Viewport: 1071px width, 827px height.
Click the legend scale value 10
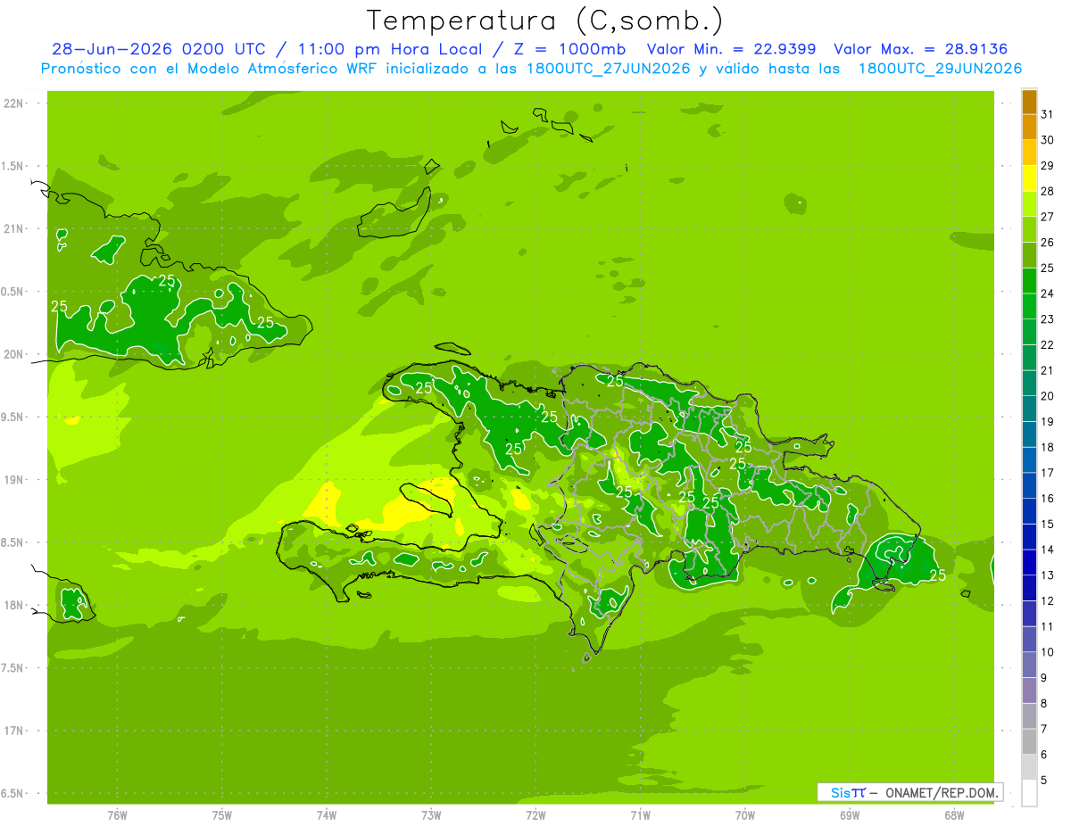tap(1048, 652)
